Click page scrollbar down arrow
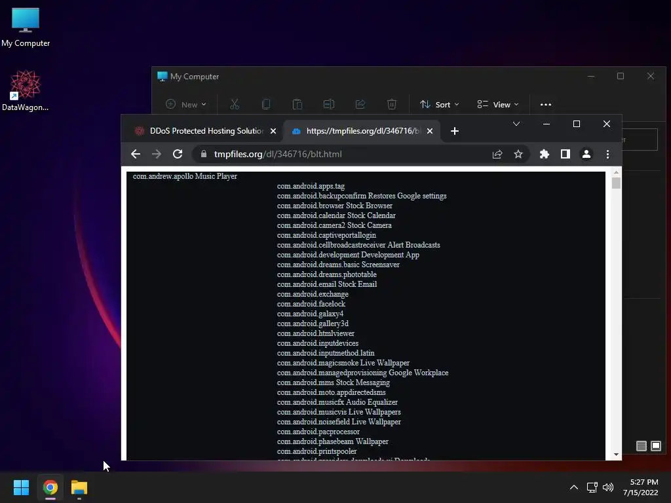 point(616,455)
